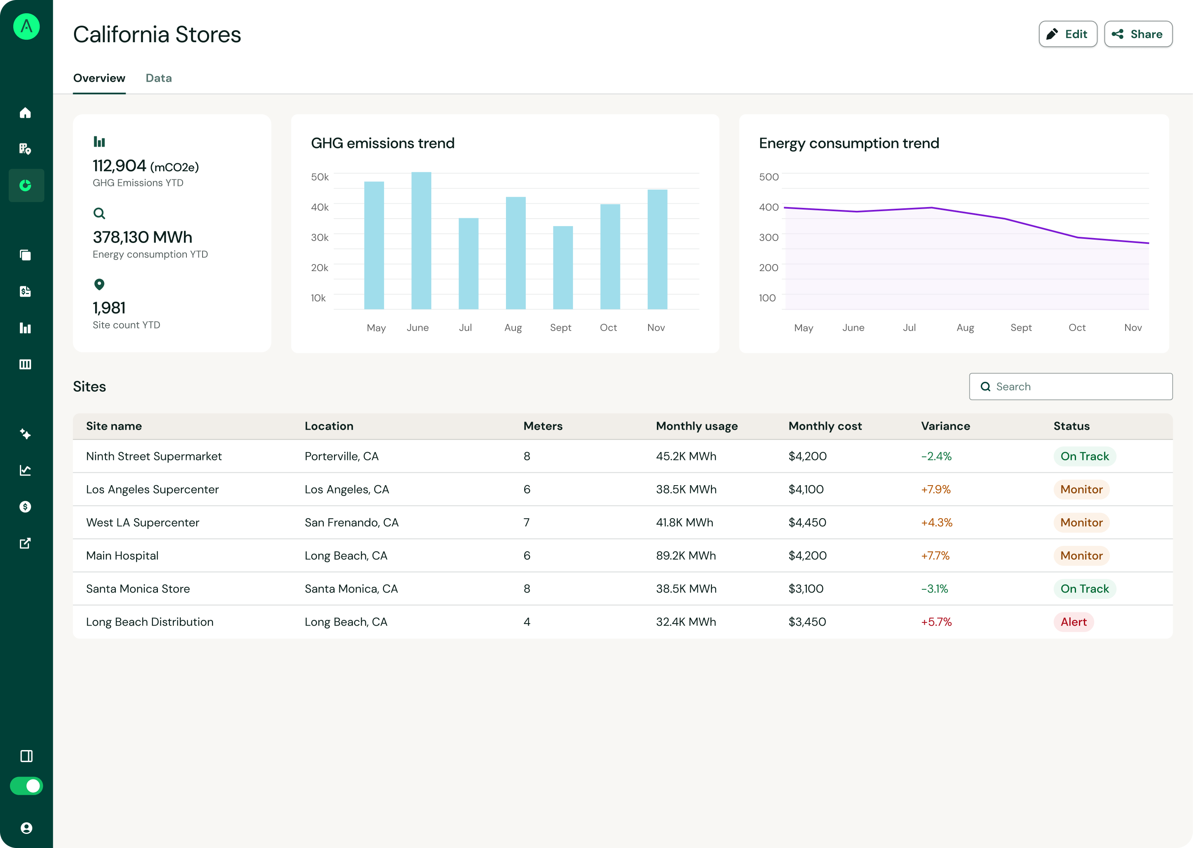
Task: Sort by Meters column header
Action: (x=543, y=426)
